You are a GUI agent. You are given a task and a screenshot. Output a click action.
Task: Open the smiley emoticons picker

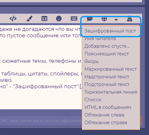pyautogui.click(x=59, y=19)
